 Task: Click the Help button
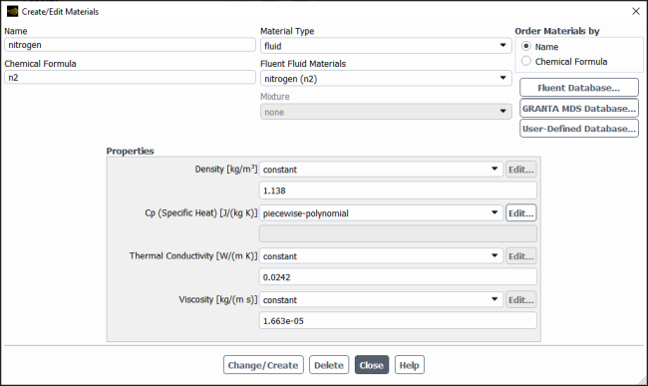[x=409, y=365]
